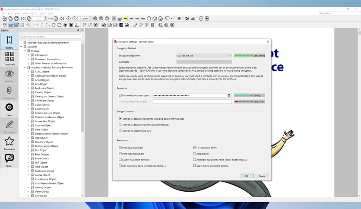The image size is (361, 209).
Task: Uncheck Print (low resolution) permission
Action: [120, 148]
